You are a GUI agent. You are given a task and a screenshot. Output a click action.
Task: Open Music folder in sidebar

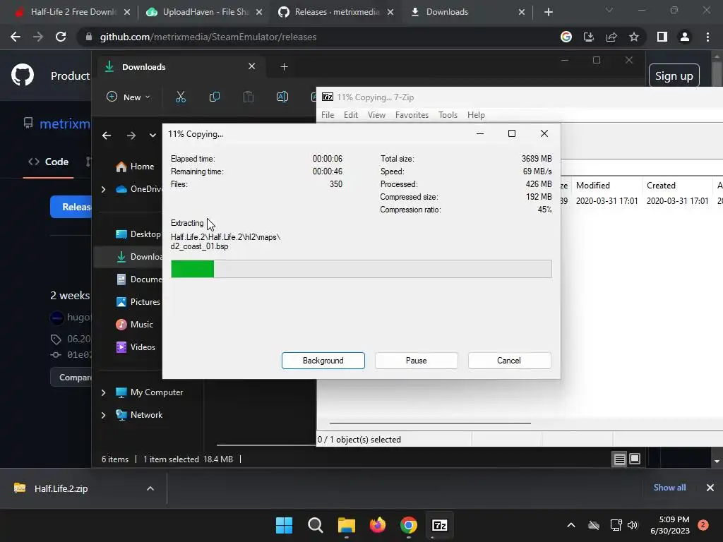click(134, 325)
